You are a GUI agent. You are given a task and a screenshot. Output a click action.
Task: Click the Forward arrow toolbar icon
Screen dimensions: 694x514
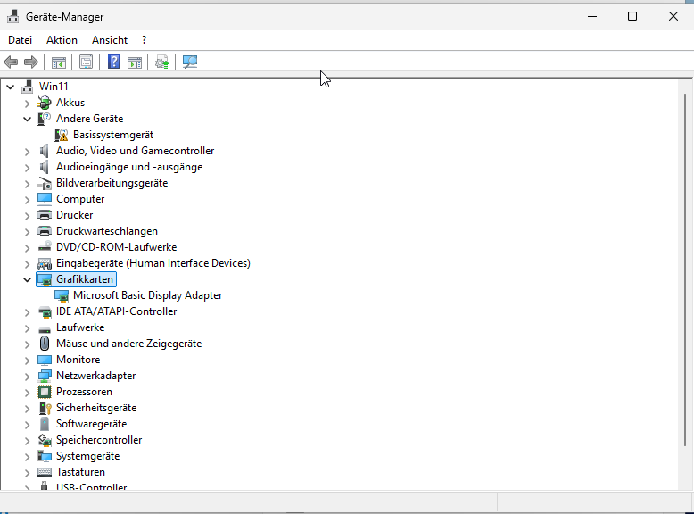[x=30, y=62]
